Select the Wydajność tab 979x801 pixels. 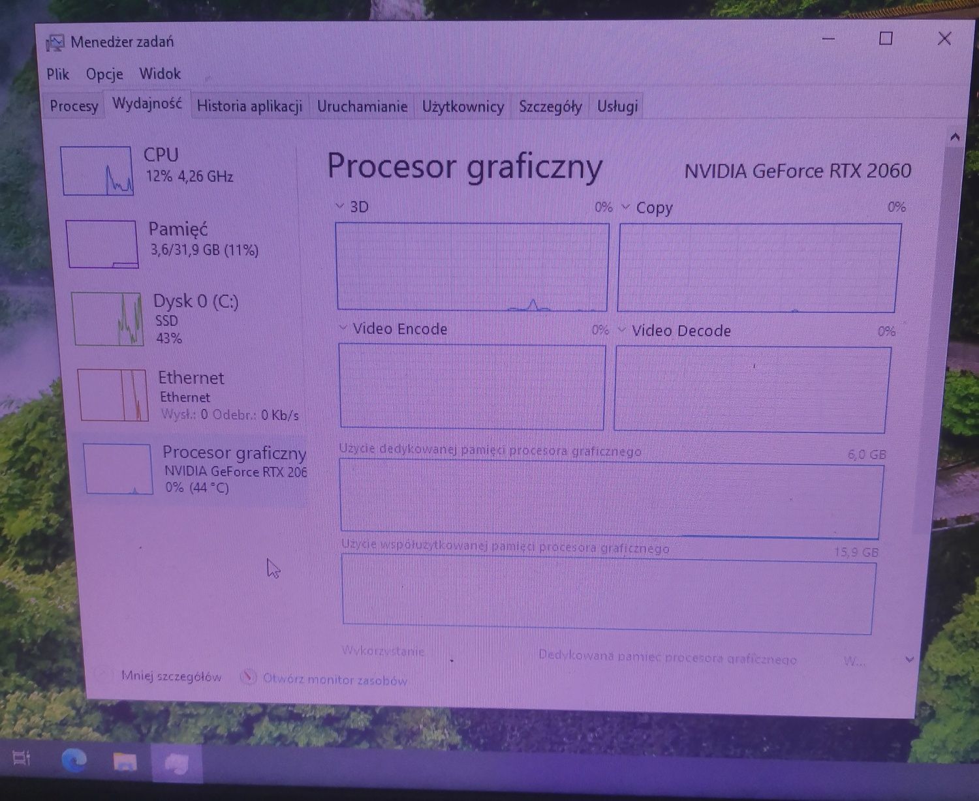coord(148,104)
